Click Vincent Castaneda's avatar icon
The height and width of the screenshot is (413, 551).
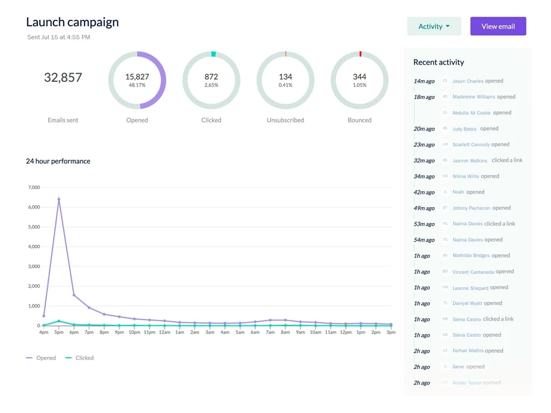[445, 272]
